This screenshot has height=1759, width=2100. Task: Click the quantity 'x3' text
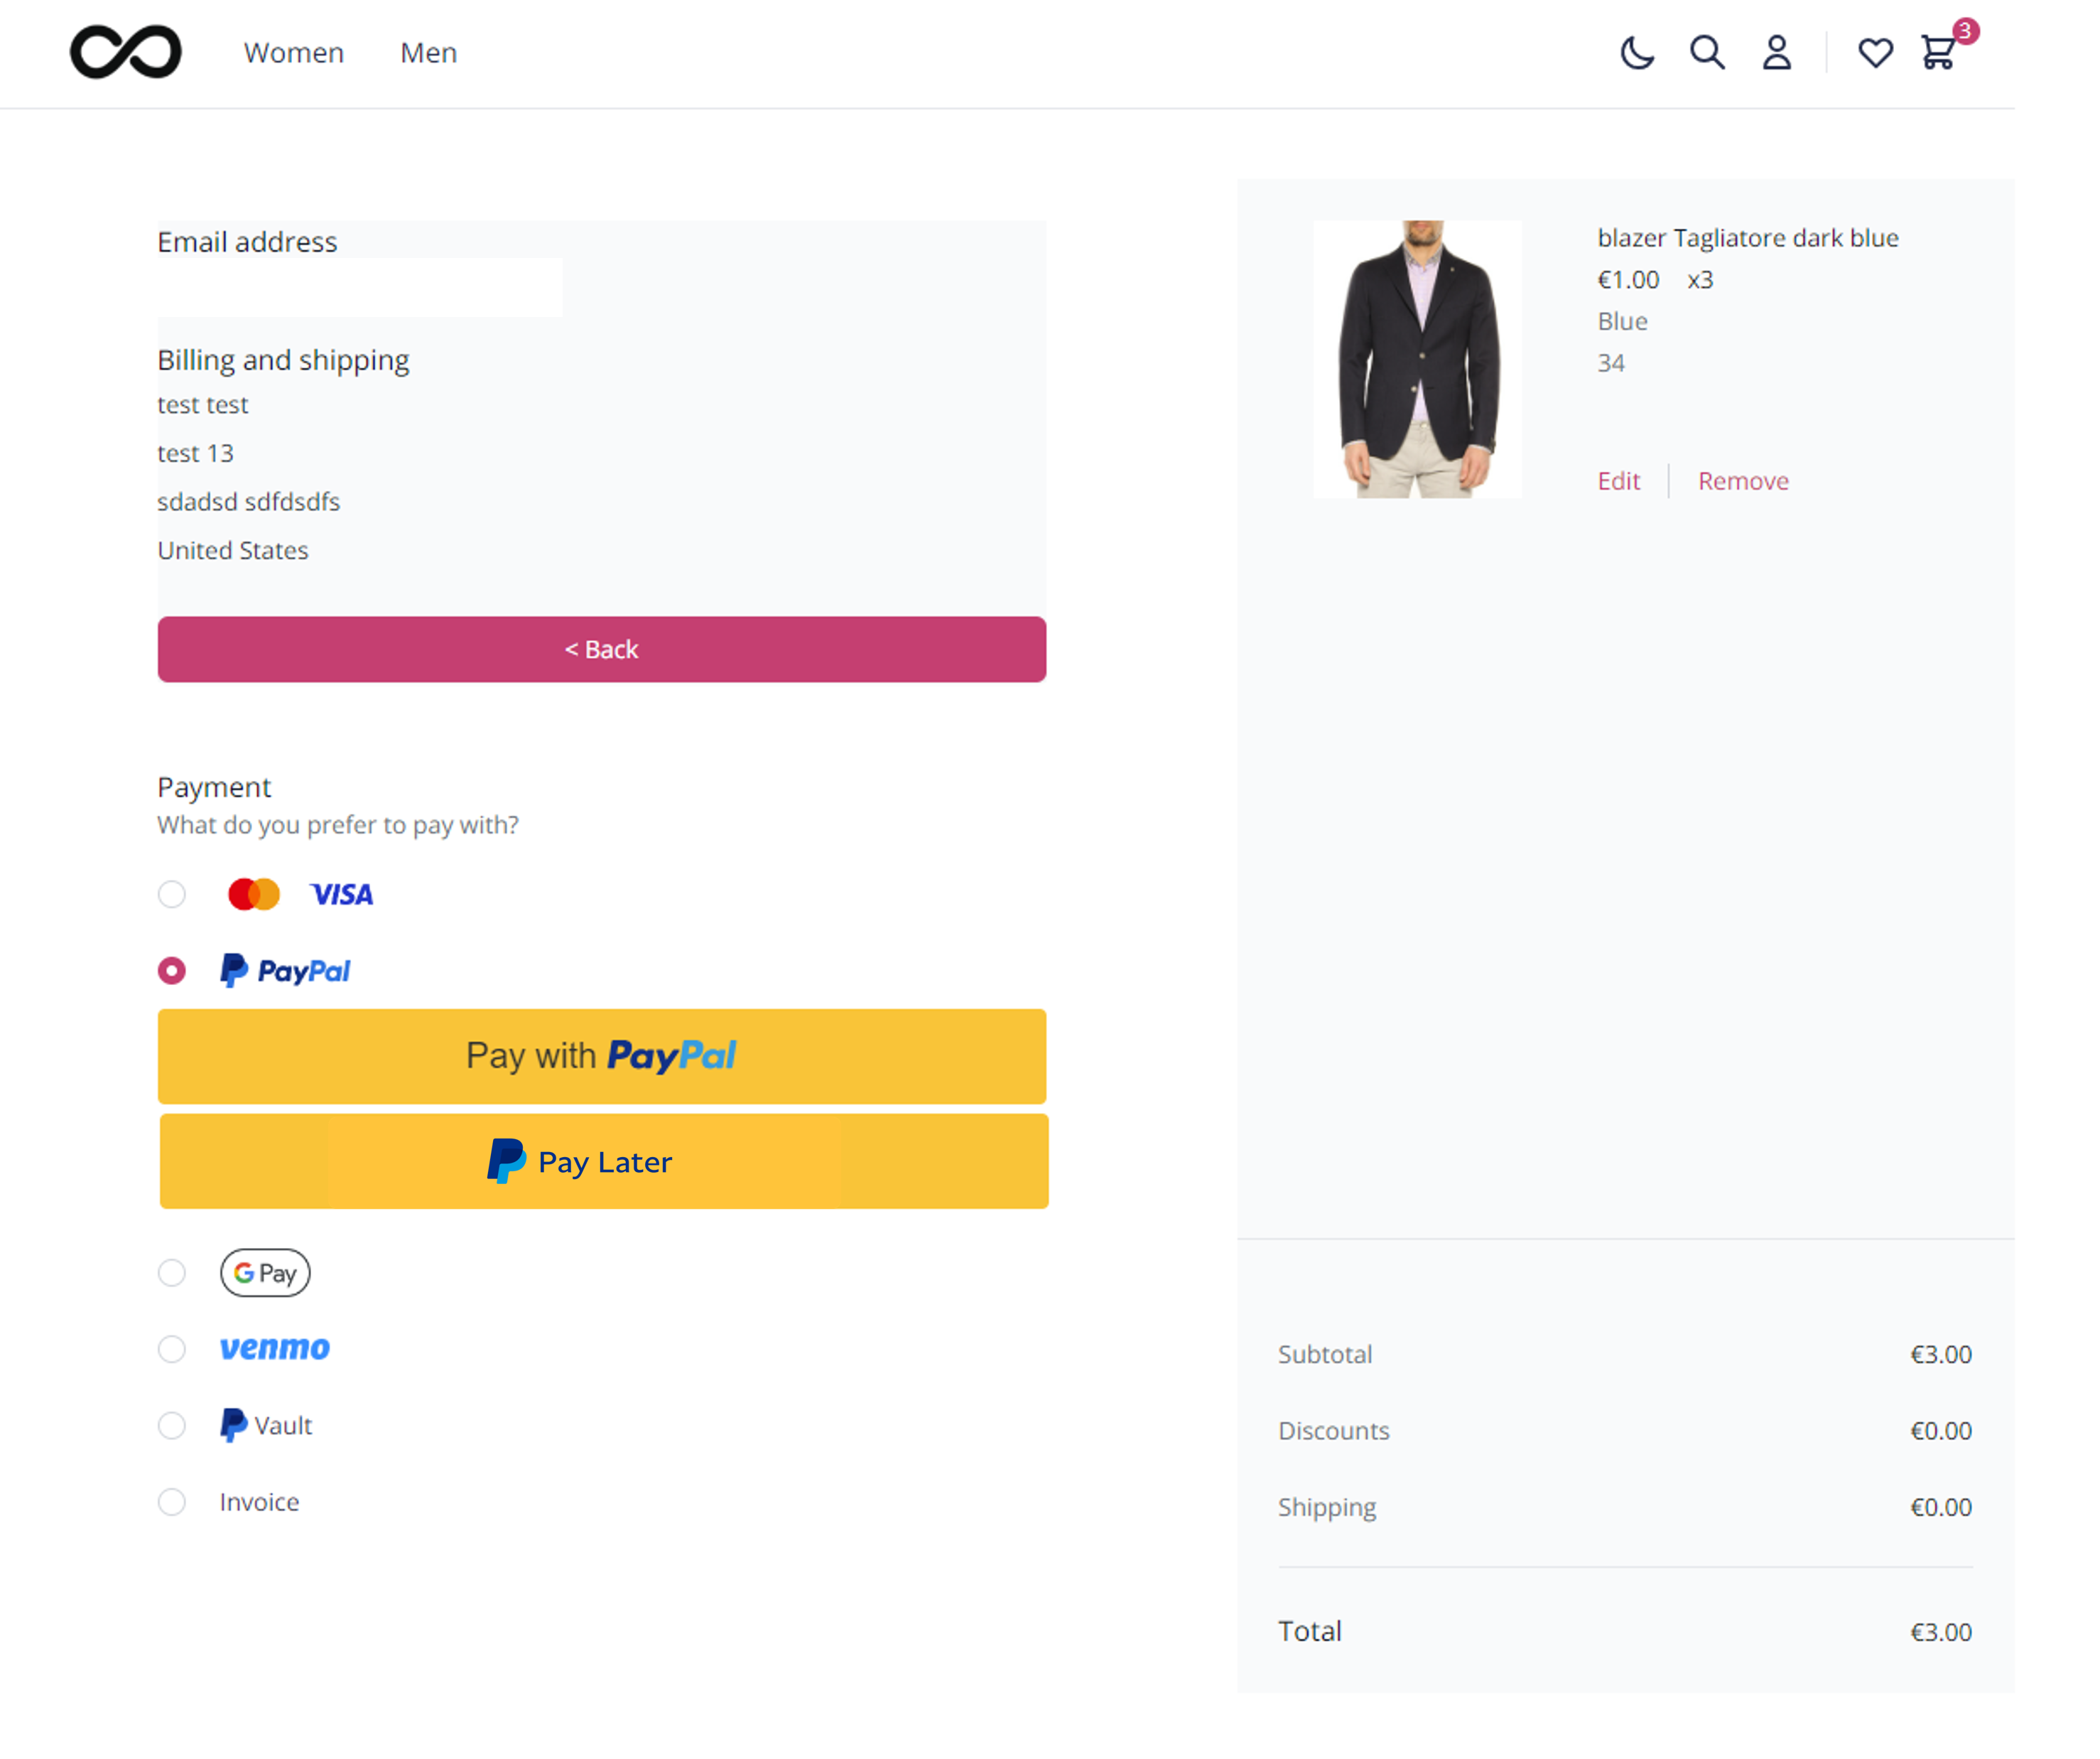click(x=1700, y=280)
